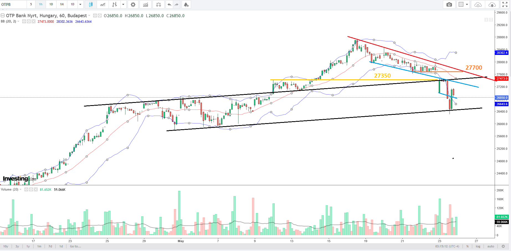Switch to the area chart style icon
The width and height of the screenshot is (511, 251).
coord(103,4)
